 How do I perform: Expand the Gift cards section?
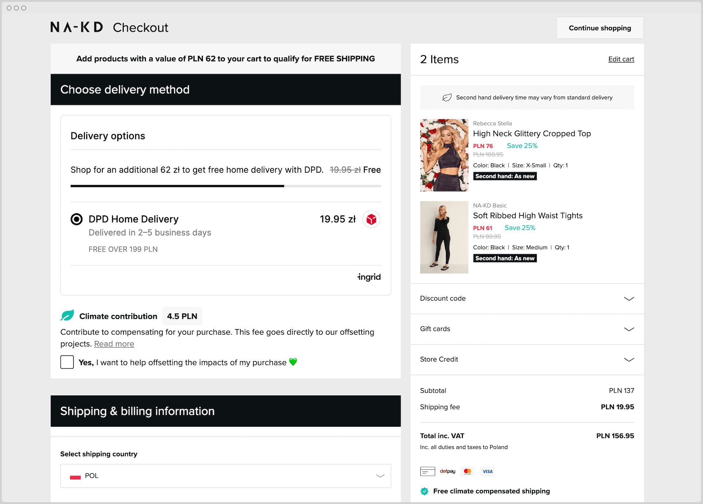[x=527, y=329]
